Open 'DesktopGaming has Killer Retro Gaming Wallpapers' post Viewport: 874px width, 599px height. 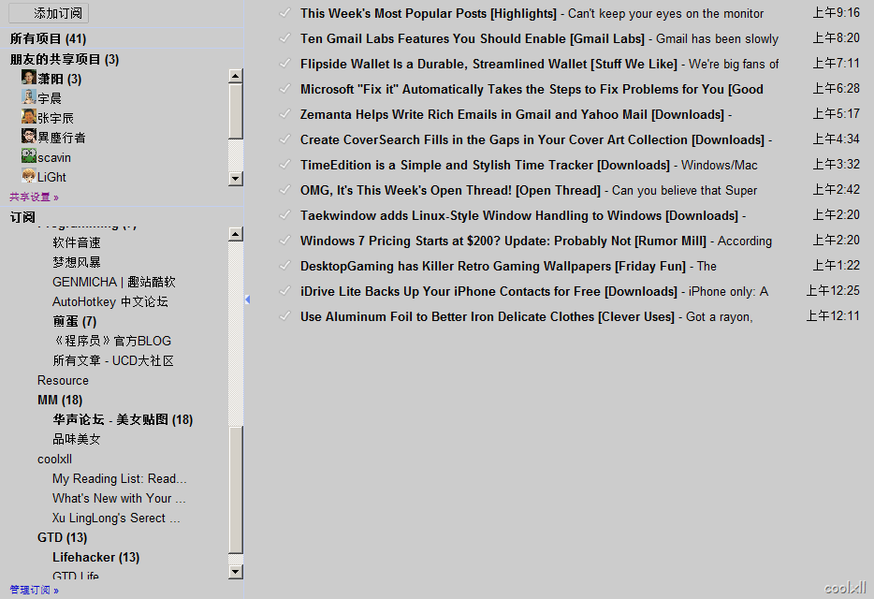pos(493,266)
